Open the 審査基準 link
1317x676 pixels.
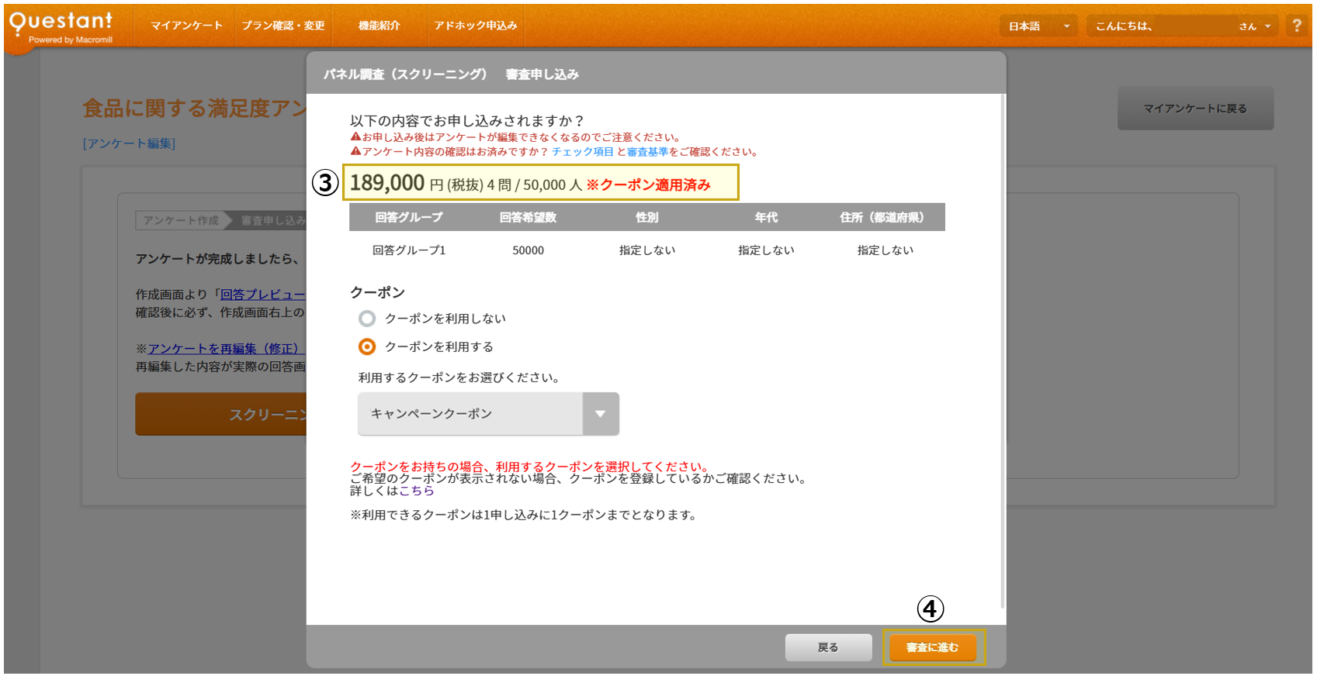coord(647,152)
